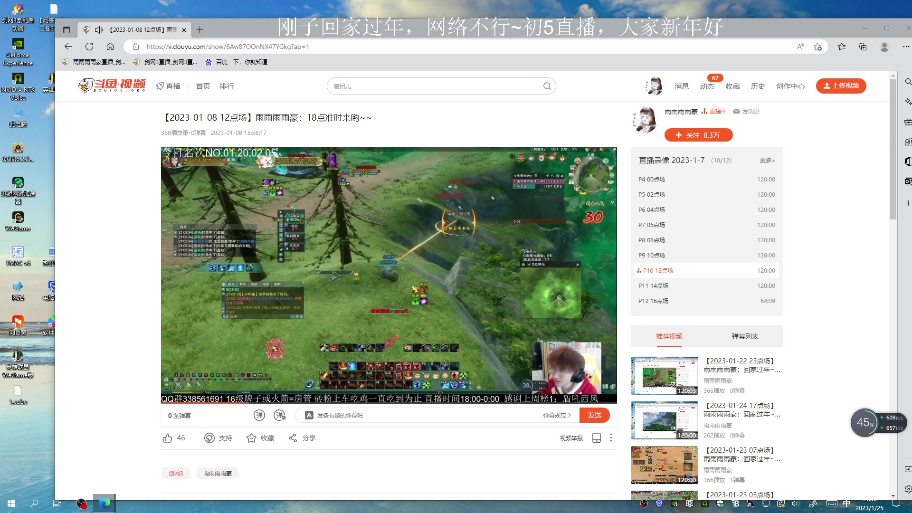Expand the playlist with 更多>
912x513 pixels.
point(768,161)
